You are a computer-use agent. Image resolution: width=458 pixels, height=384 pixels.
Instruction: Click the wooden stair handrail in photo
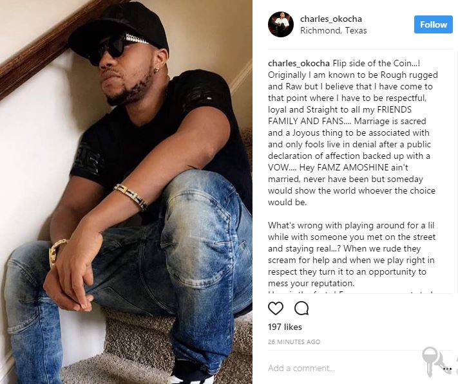tap(41, 50)
